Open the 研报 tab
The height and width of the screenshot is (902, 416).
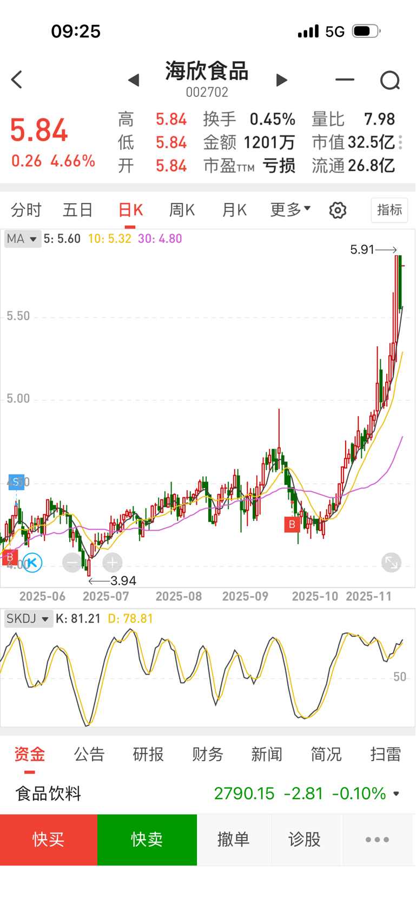pyautogui.click(x=148, y=754)
